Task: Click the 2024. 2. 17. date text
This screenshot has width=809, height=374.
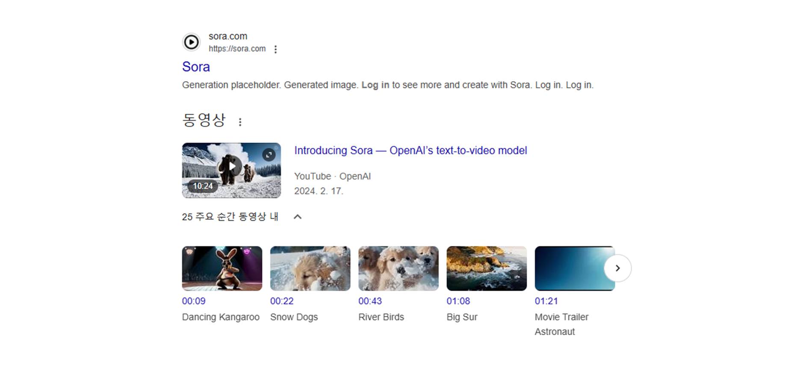Action: [x=319, y=191]
